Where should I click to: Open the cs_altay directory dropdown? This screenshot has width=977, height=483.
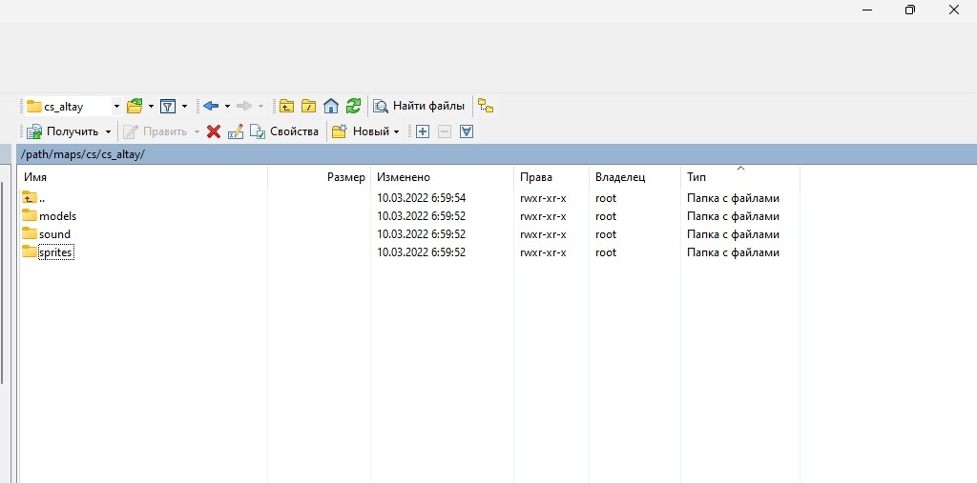click(116, 106)
